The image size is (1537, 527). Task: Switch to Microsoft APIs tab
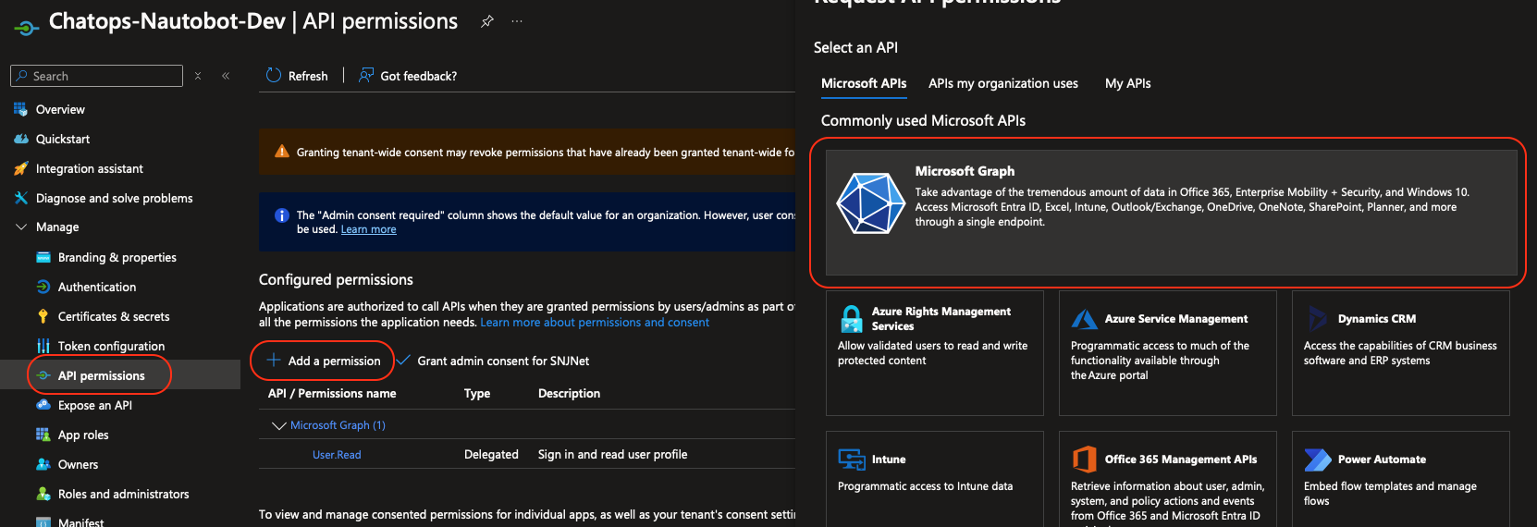(864, 83)
